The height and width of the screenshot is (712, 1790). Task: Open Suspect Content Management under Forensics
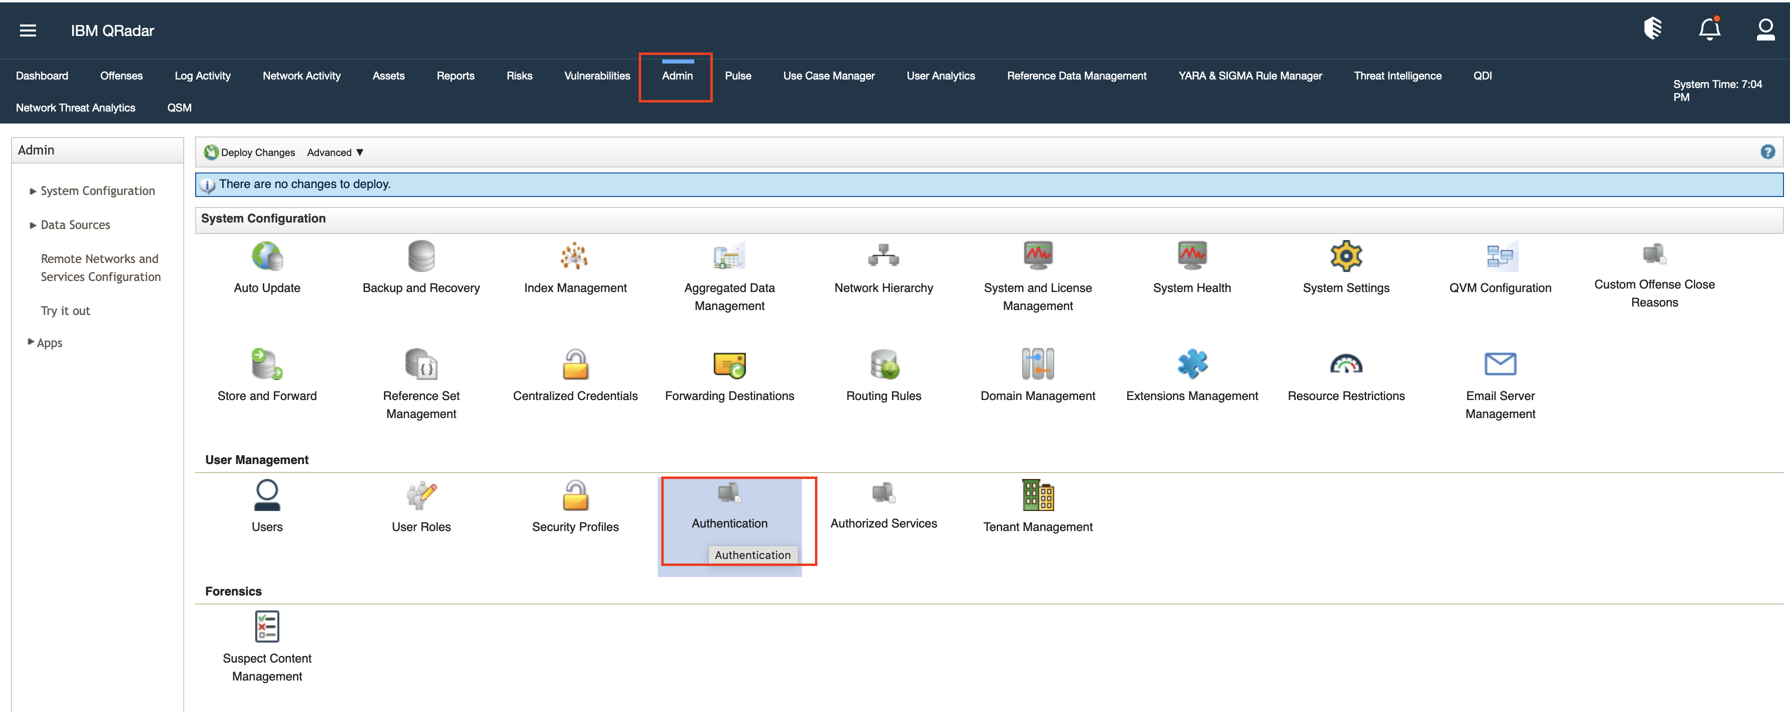point(267,625)
